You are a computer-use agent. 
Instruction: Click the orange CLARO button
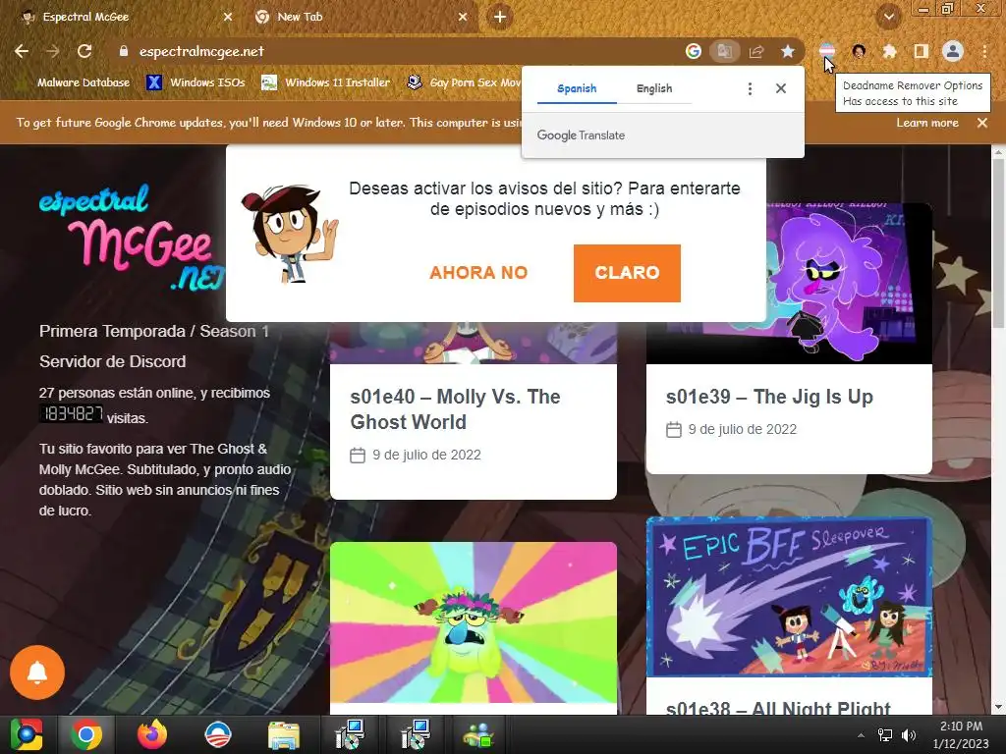coord(627,273)
